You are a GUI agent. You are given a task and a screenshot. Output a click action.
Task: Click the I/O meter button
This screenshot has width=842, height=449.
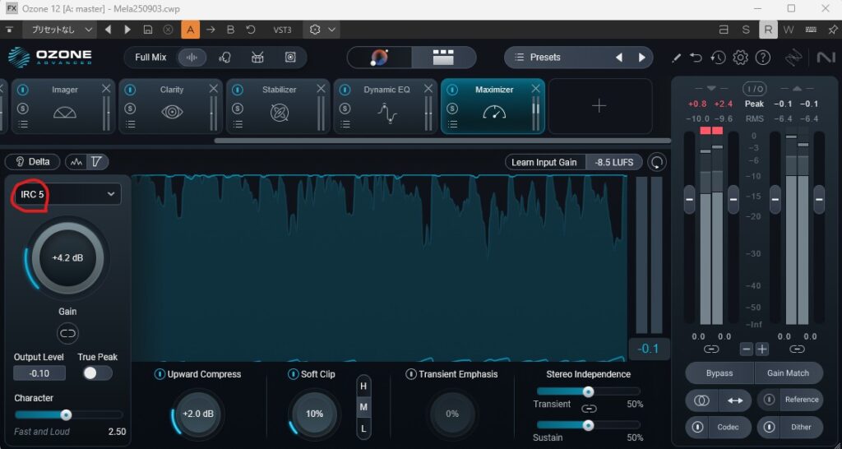755,88
